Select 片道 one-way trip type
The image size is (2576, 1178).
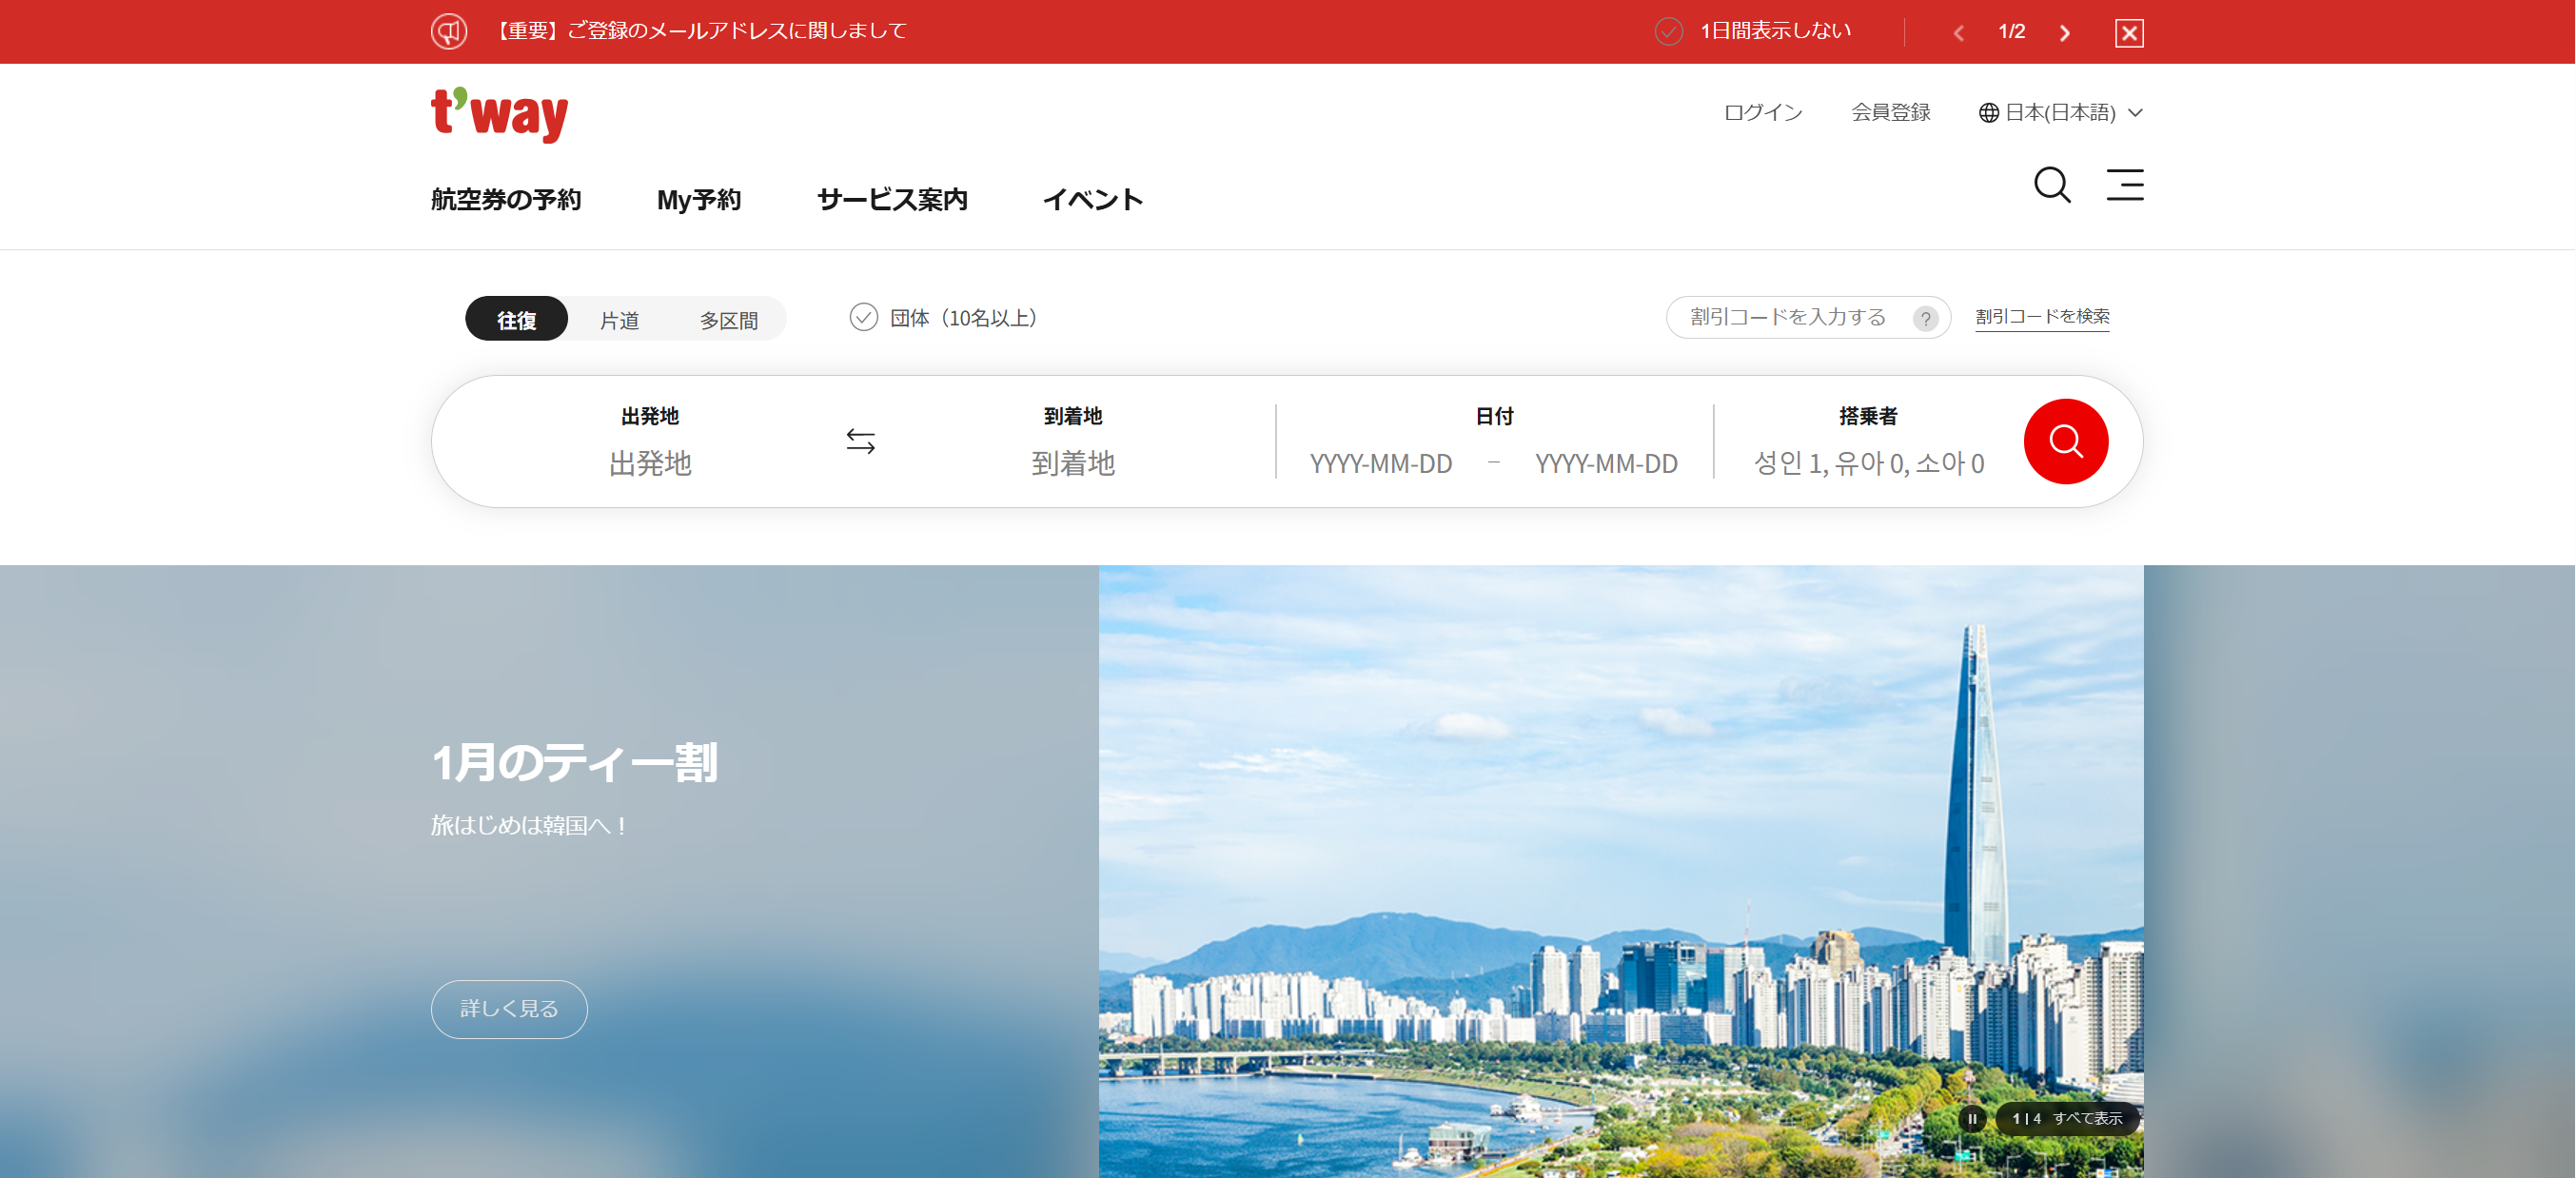(620, 319)
